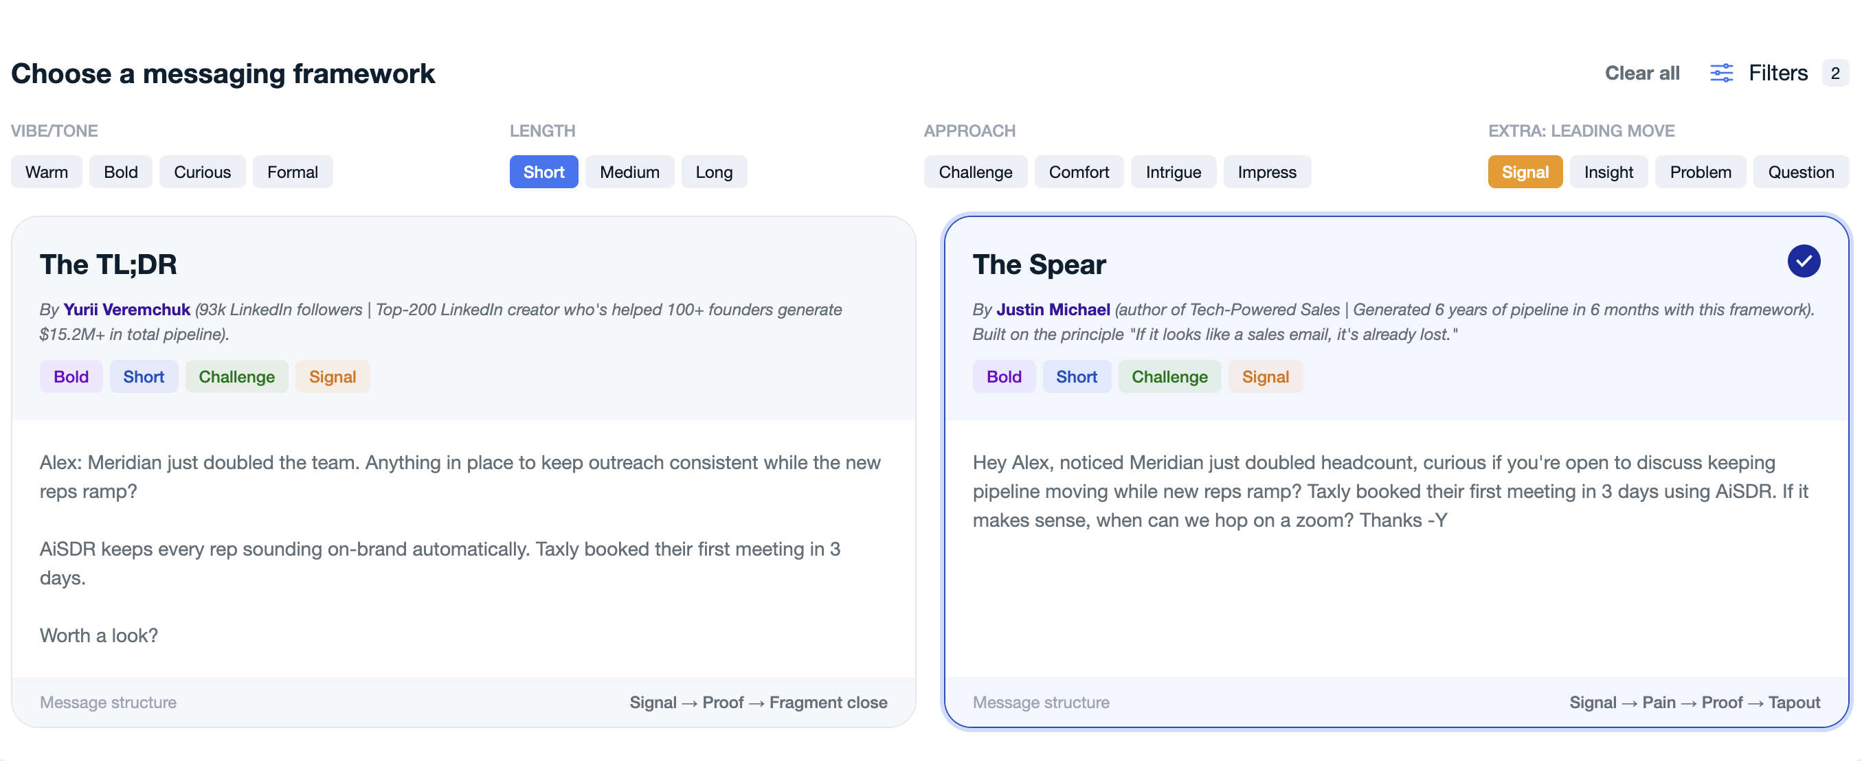Open Yurii Veremchuk author link
The height and width of the screenshot is (761, 1862).
coord(126,309)
